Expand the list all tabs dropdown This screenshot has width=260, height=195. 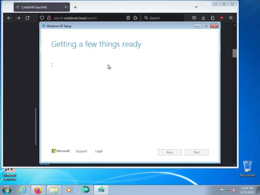coord(196,7)
